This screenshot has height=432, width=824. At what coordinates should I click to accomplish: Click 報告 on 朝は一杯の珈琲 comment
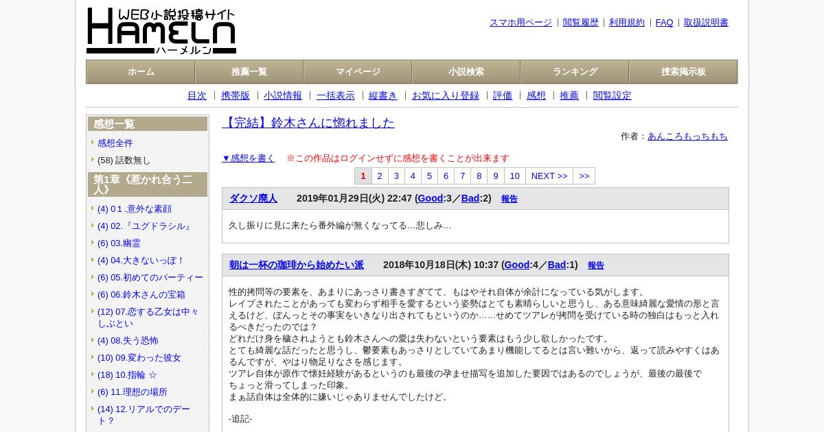596,266
